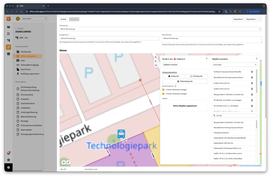The height and width of the screenshot is (177, 271).
Task: Toggle X-Achse (Abszisse) anzeigen checkbox
Action: pos(163,90)
